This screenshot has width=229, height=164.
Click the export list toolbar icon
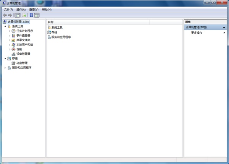click(24, 15)
